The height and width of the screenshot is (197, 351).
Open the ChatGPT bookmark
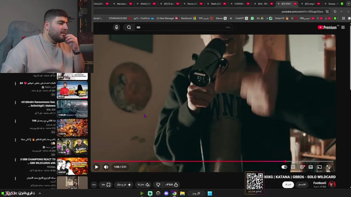pos(242,18)
